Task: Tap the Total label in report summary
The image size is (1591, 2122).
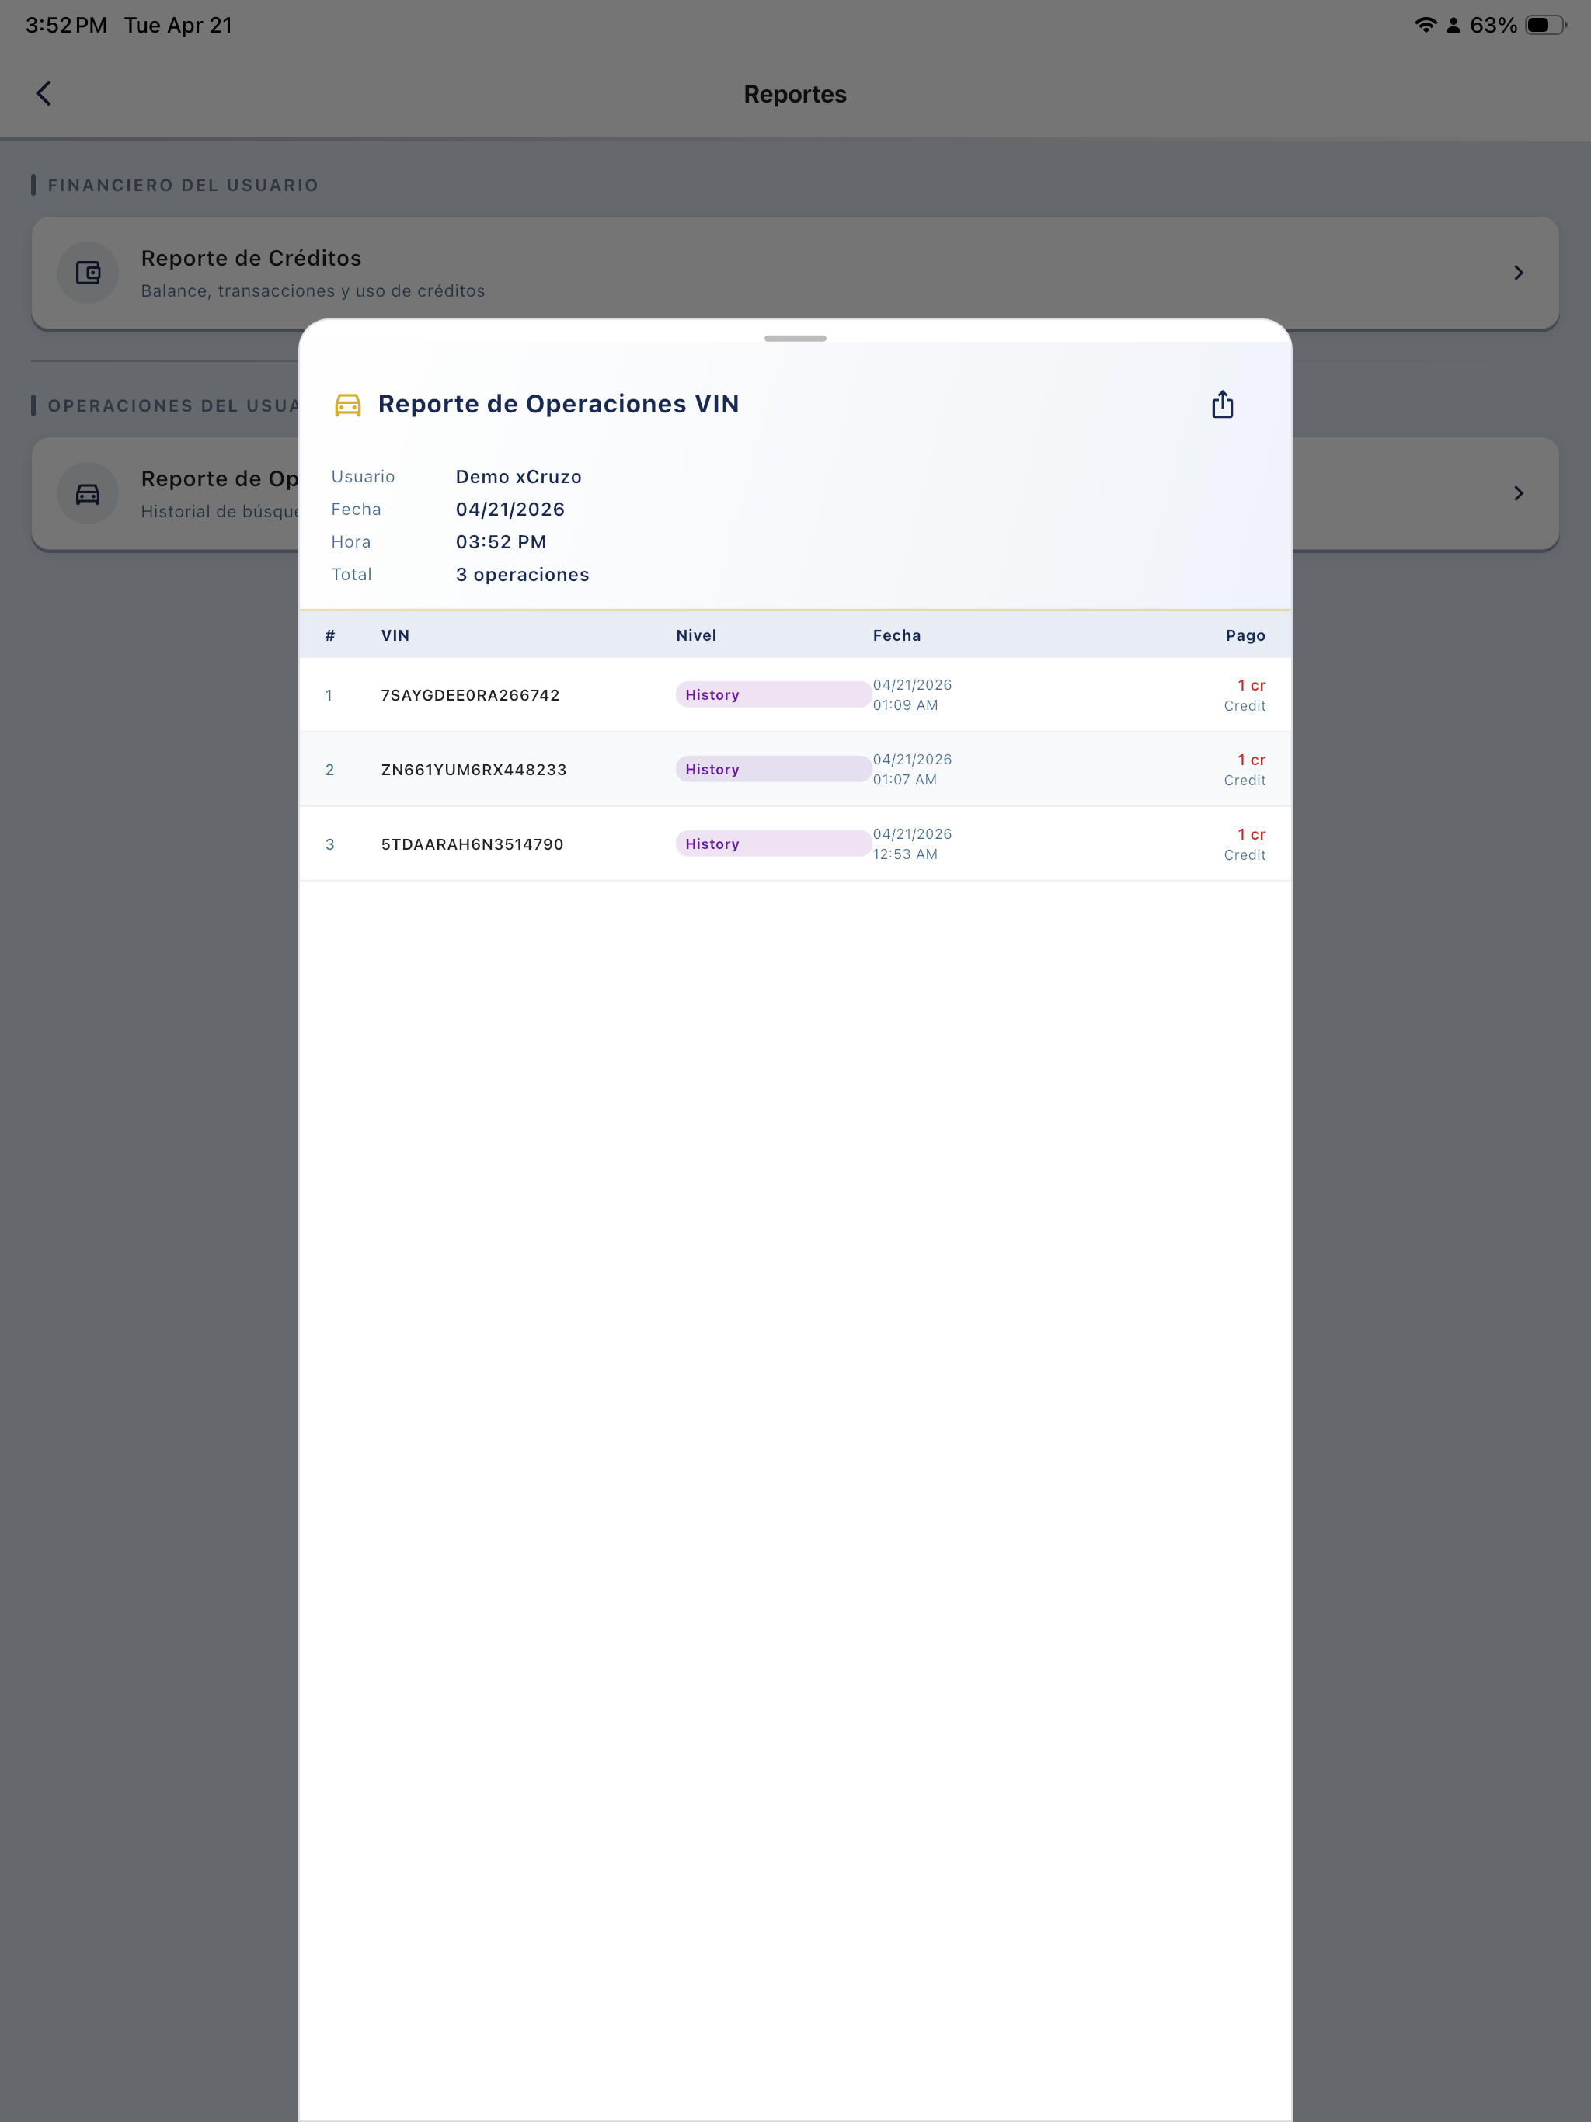Action: tap(351, 575)
